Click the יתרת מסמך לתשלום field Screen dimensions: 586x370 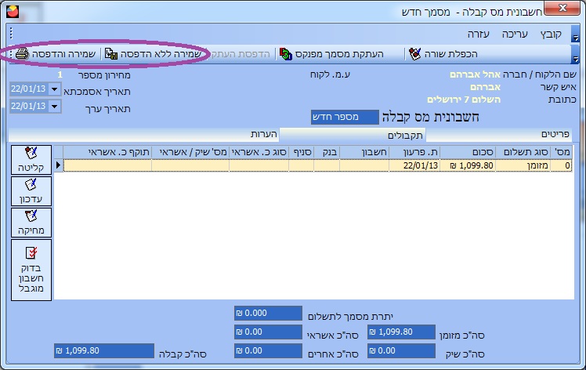click(268, 313)
